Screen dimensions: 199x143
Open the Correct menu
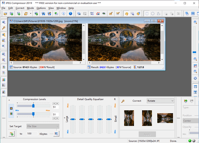coord(20,8)
